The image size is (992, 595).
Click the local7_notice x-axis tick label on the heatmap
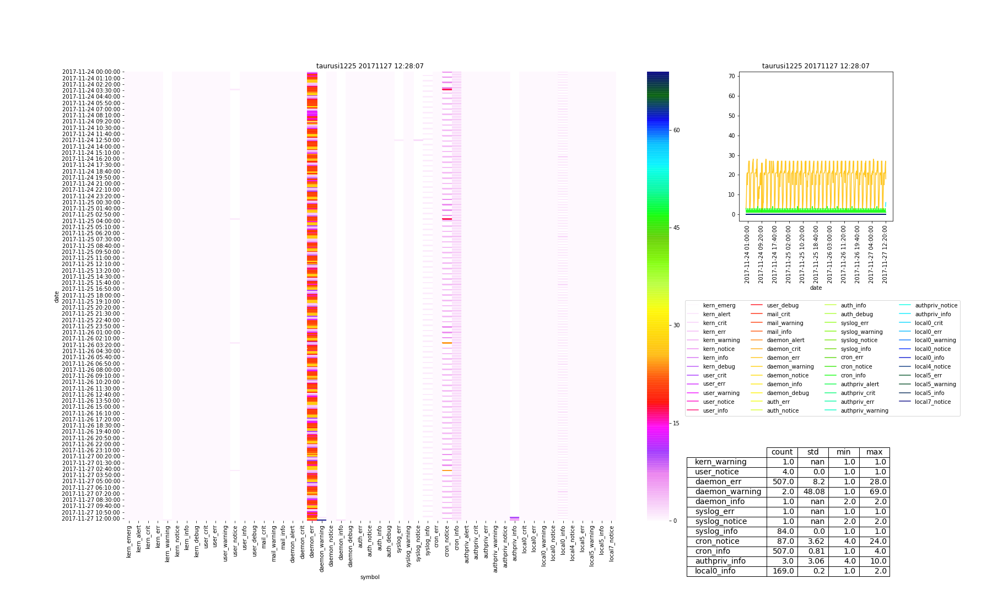click(x=611, y=544)
